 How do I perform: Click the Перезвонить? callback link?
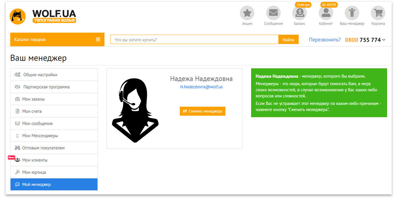(324, 39)
